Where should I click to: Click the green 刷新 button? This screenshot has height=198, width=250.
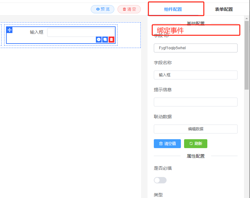point(196,144)
